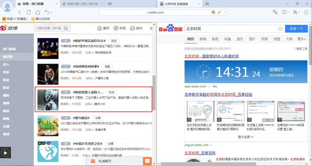Select the 新闻 tab in Baidu results
The image size is (312, 166).
(203, 39)
